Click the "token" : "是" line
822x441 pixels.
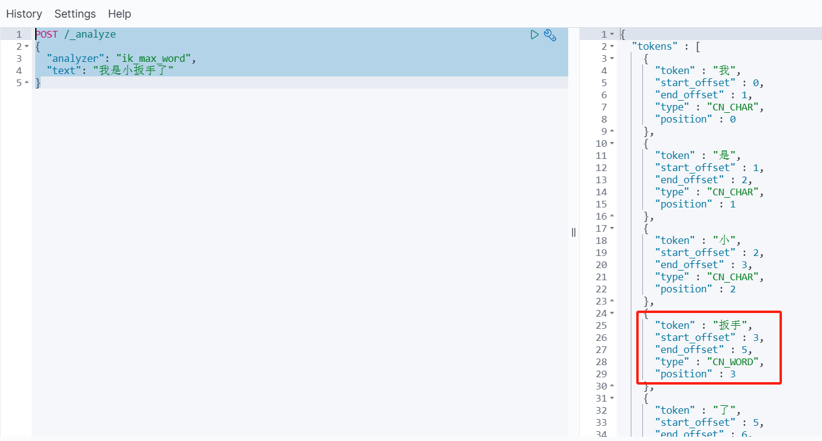(x=698, y=156)
